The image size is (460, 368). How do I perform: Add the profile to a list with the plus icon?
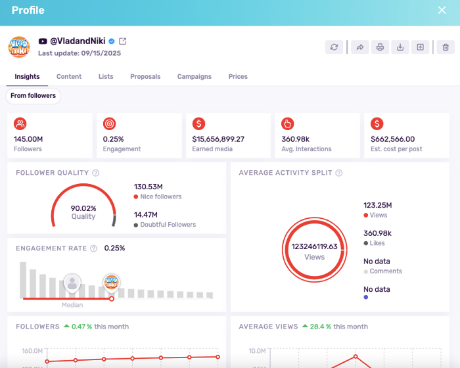coord(420,47)
